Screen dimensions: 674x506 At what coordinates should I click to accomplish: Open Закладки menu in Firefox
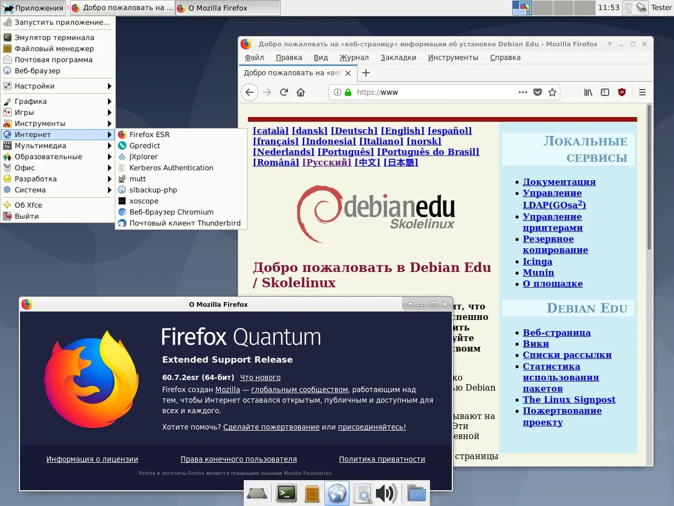(x=399, y=57)
